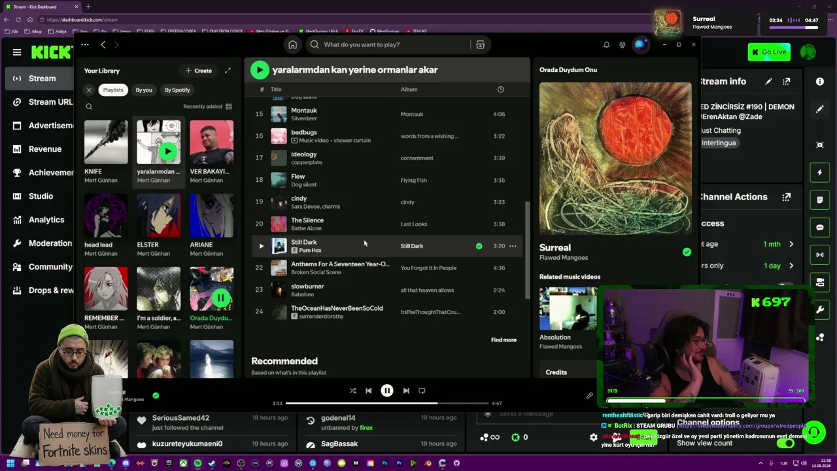Open the Credits section in Spotify

coord(556,372)
